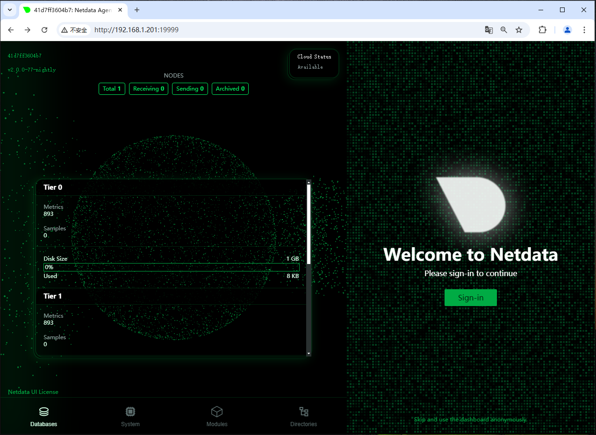Skip and use the dashboard anonymously link
The height and width of the screenshot is (435, 596).
471,420
